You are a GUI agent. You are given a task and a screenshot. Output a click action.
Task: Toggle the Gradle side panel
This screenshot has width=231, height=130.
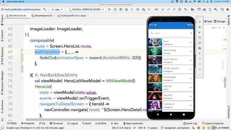click(x=228, y=20)
